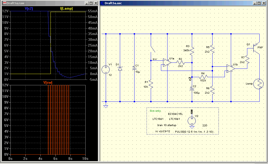This screenshot has width=268, height=164.
Task: Click the Draft5a.raw title bar
Action: 50,3
